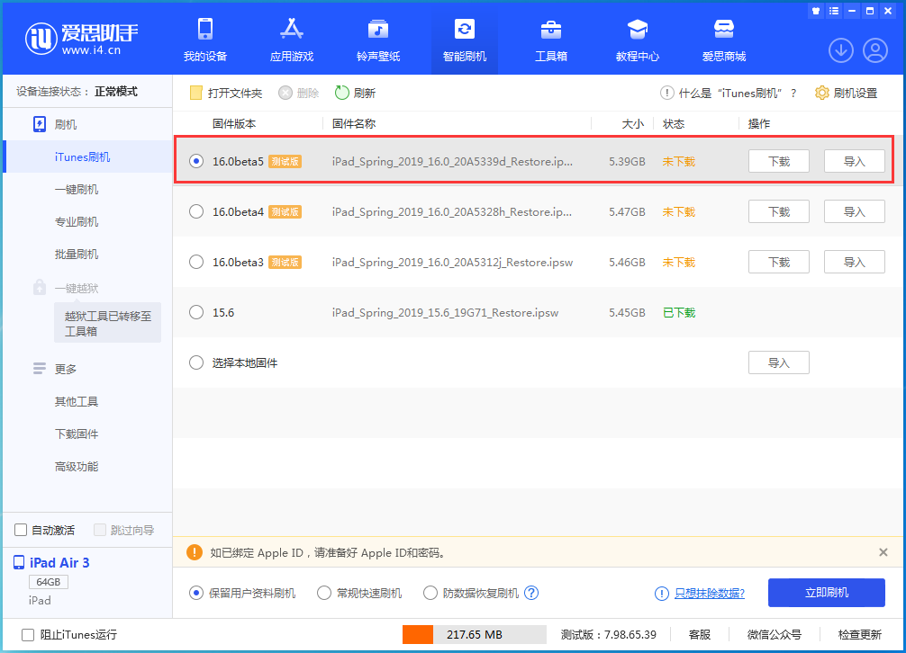Download the 16.0beta3 firmware
906x653 pixels.
(x=779, y=262)
